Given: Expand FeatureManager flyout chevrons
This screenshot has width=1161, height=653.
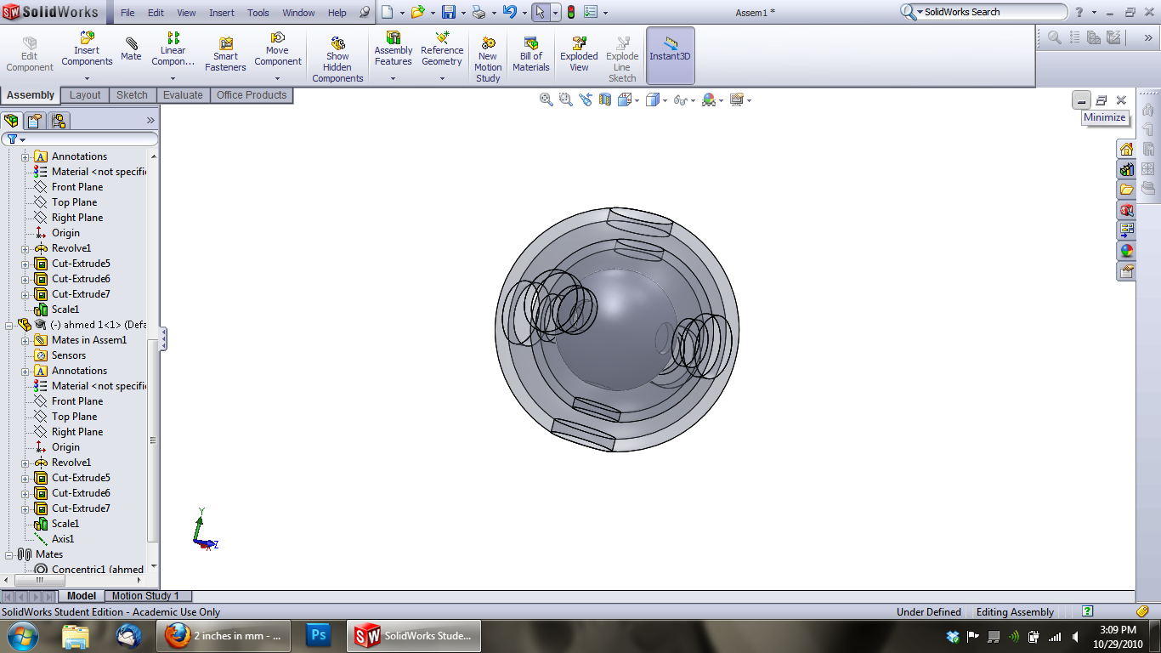Looking at the screenshot, I should tap(151, 121).
